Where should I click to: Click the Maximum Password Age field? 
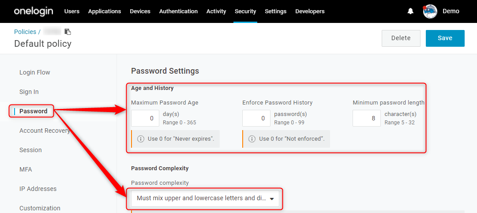[145, 118]
